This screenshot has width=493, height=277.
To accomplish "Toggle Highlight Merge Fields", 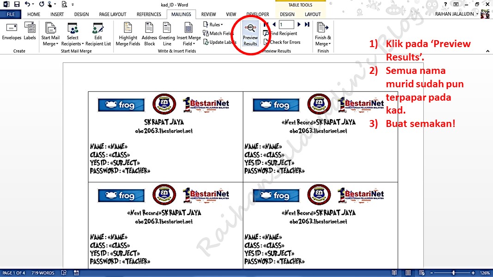I will click(x=128, y=33).
